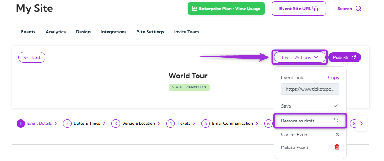Click the chevron arrow in Event Actions
The image size is (384, 161).
[316, 57]
